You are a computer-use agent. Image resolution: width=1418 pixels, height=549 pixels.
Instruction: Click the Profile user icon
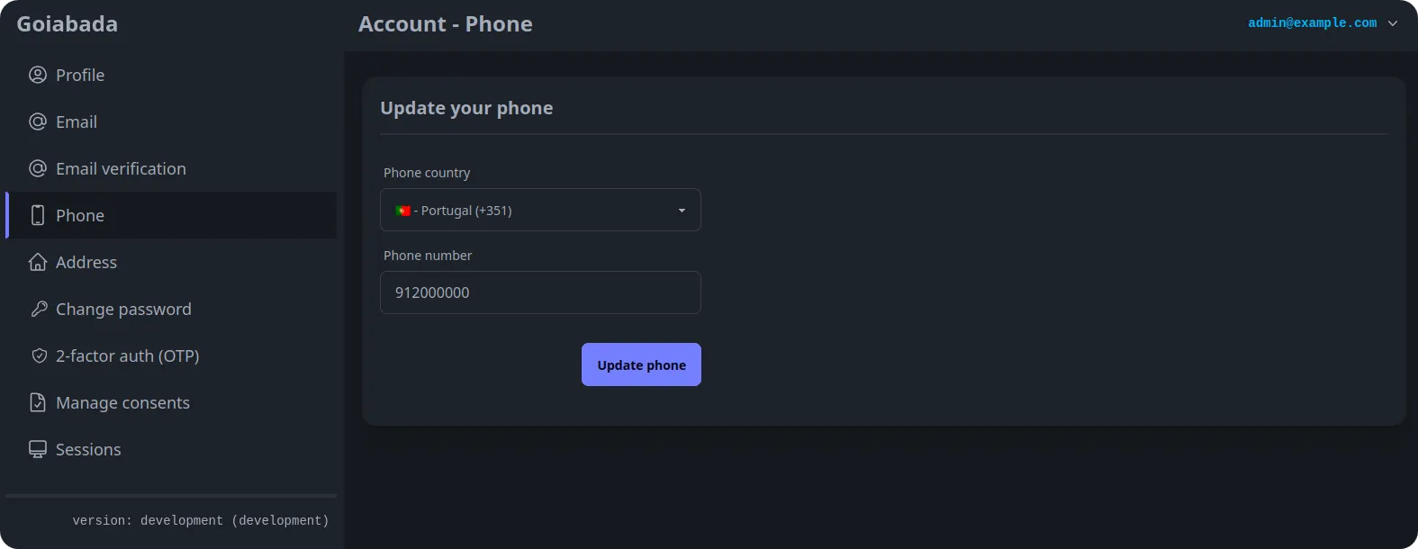(x=38, y=75)
